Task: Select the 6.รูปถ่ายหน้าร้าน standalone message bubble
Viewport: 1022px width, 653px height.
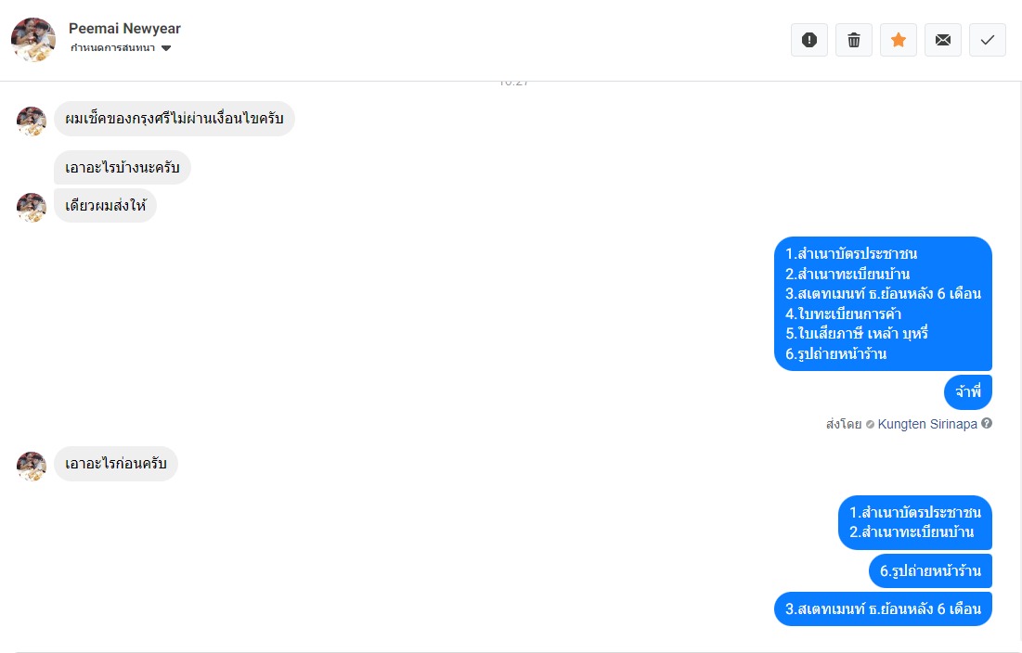Action: pyautogui.click(x=930, y=571)
